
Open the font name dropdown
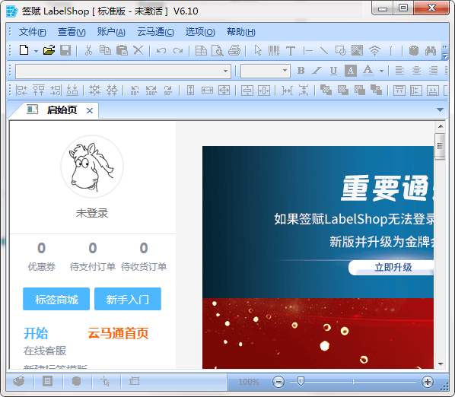coord(225,71)
